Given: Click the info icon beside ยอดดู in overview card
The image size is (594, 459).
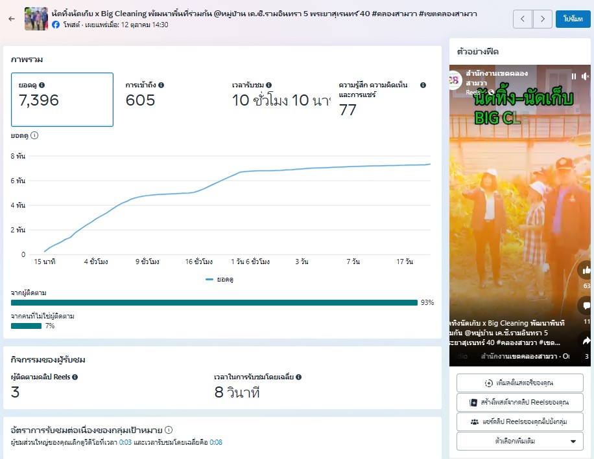Looking at the screenshot, I should [x=42, y=85].
